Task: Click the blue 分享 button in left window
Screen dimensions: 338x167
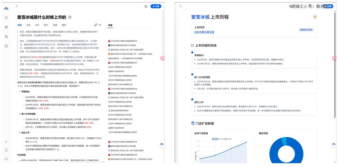Action: coord(156,7)
